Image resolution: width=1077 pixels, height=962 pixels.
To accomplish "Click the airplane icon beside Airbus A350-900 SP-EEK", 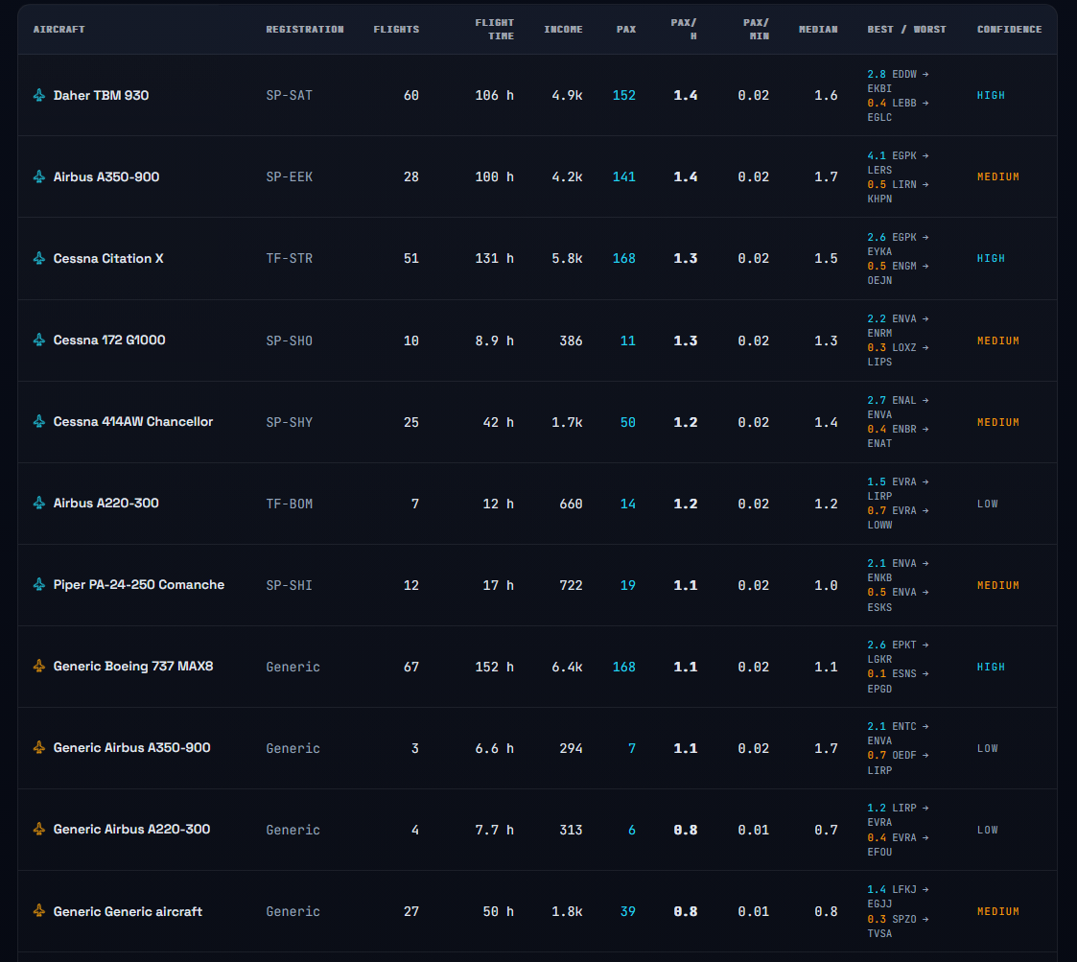I will (39, 176).
